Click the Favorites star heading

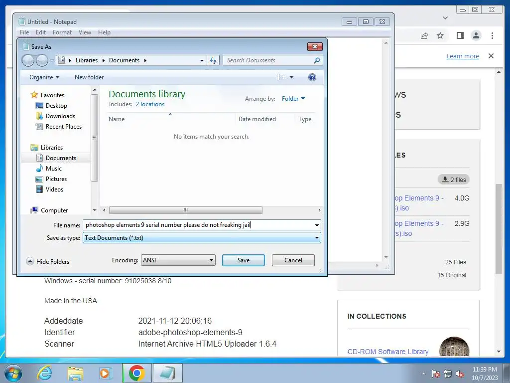point(52,95)
